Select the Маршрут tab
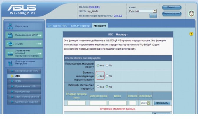This screenshot has height=119, width=198. click(100, 26)
